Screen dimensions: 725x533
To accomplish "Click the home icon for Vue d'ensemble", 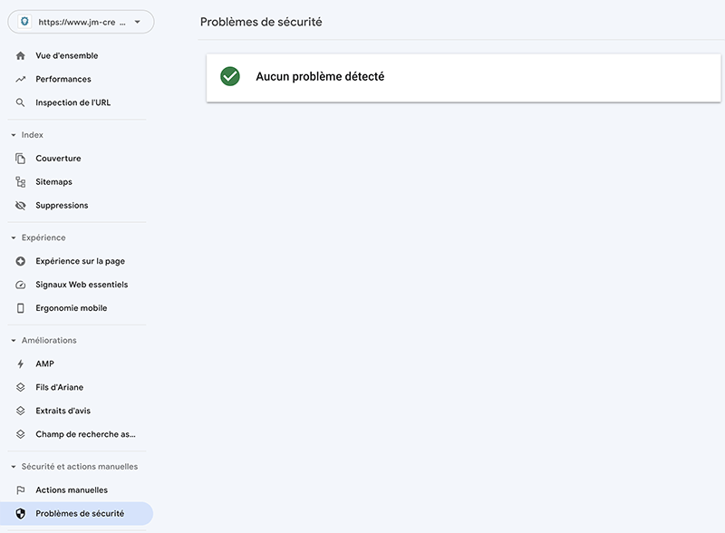I will point(20,56).
